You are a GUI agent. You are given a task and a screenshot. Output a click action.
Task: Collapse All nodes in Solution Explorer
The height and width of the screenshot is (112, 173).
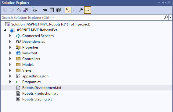click(52, 10)
